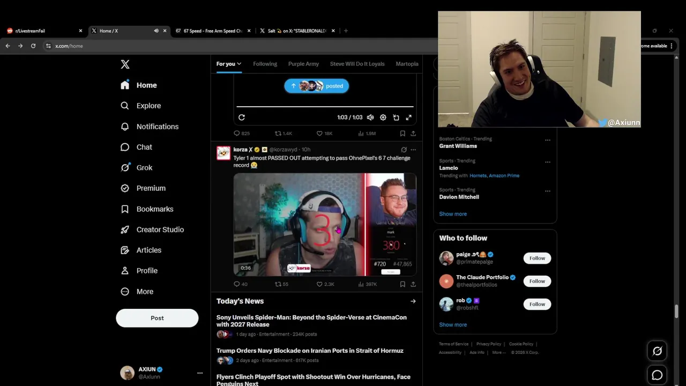This screenshot has width=686, height=386.
Task: Open Notifications in the sidebar
Action: tap(150, 127)
